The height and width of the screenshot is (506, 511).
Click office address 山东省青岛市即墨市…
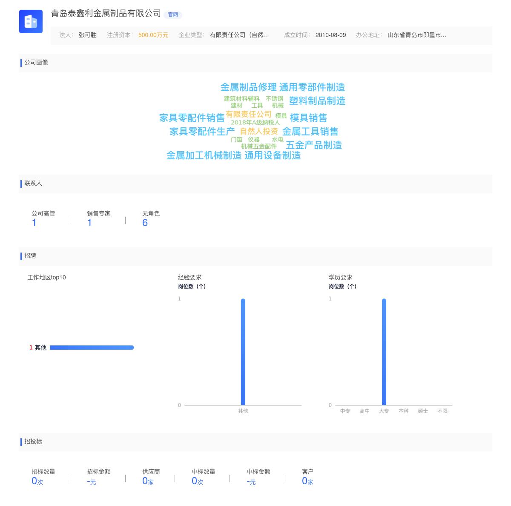(x=417, y=35)
